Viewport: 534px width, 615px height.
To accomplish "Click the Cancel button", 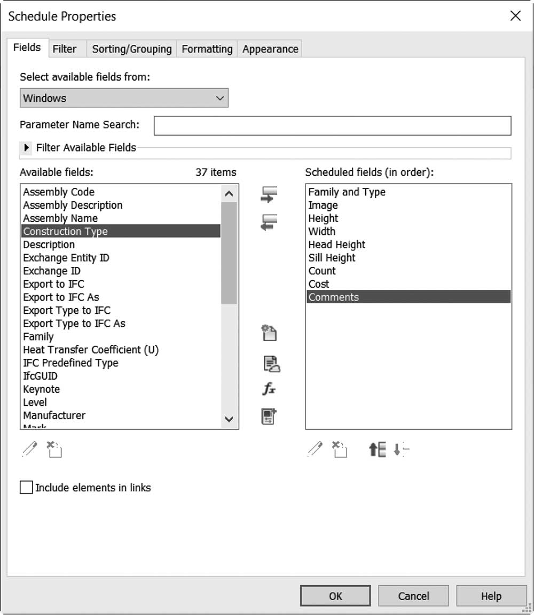I will (x=413, y=596).
